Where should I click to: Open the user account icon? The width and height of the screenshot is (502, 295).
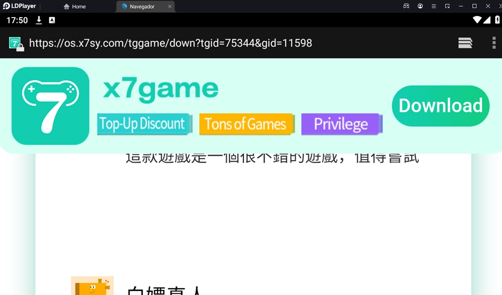420,6
